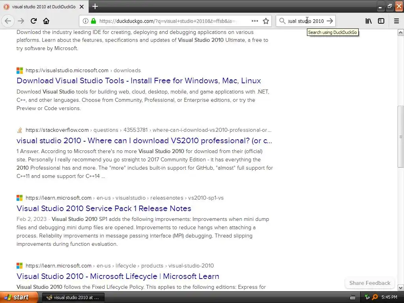Click the Stack Overflow favicon
Image resolution: width=404 pixels, height=303 pixels.
(x=20, y=130)
